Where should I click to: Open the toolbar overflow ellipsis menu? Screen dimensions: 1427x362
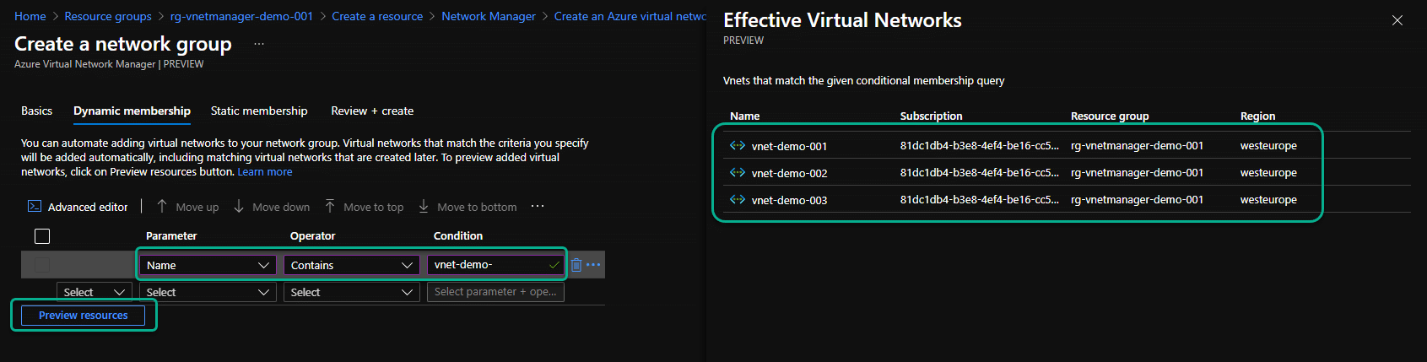(538, 207)
